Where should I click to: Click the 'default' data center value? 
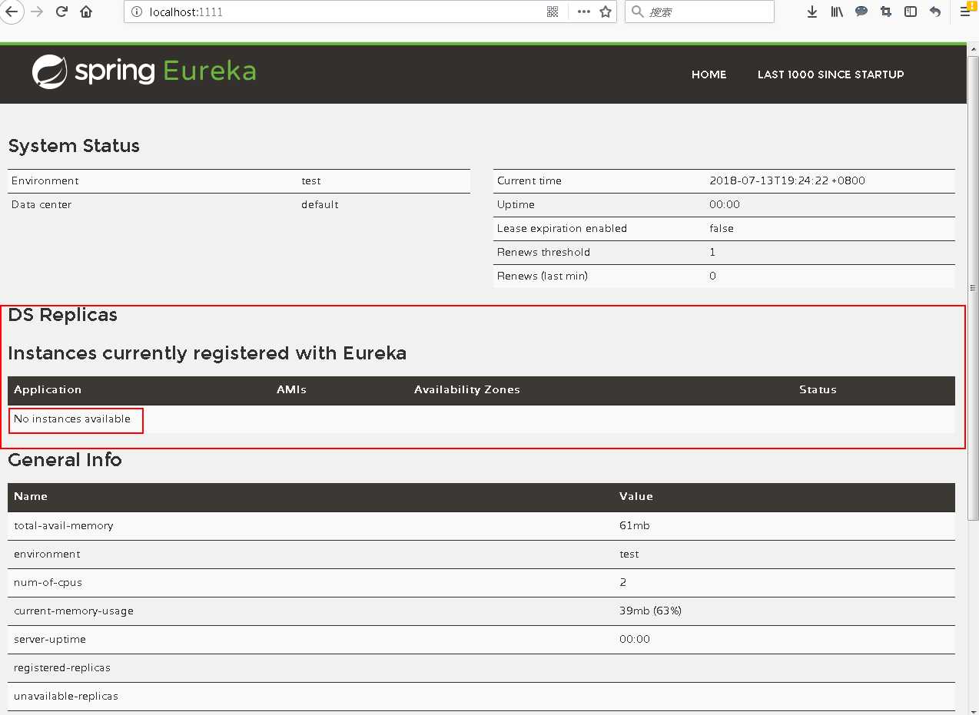coord(320,204)
